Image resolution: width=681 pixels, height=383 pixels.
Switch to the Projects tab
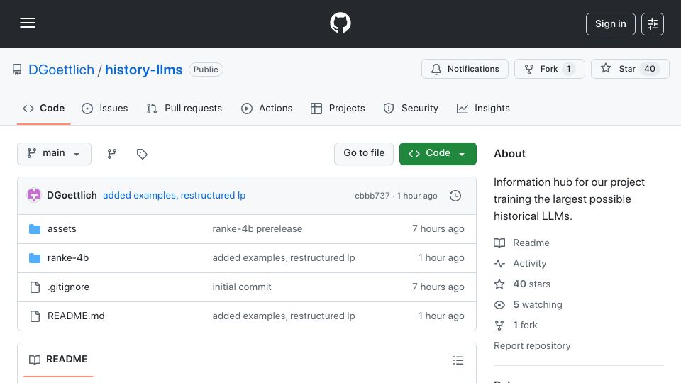[338, 108]
